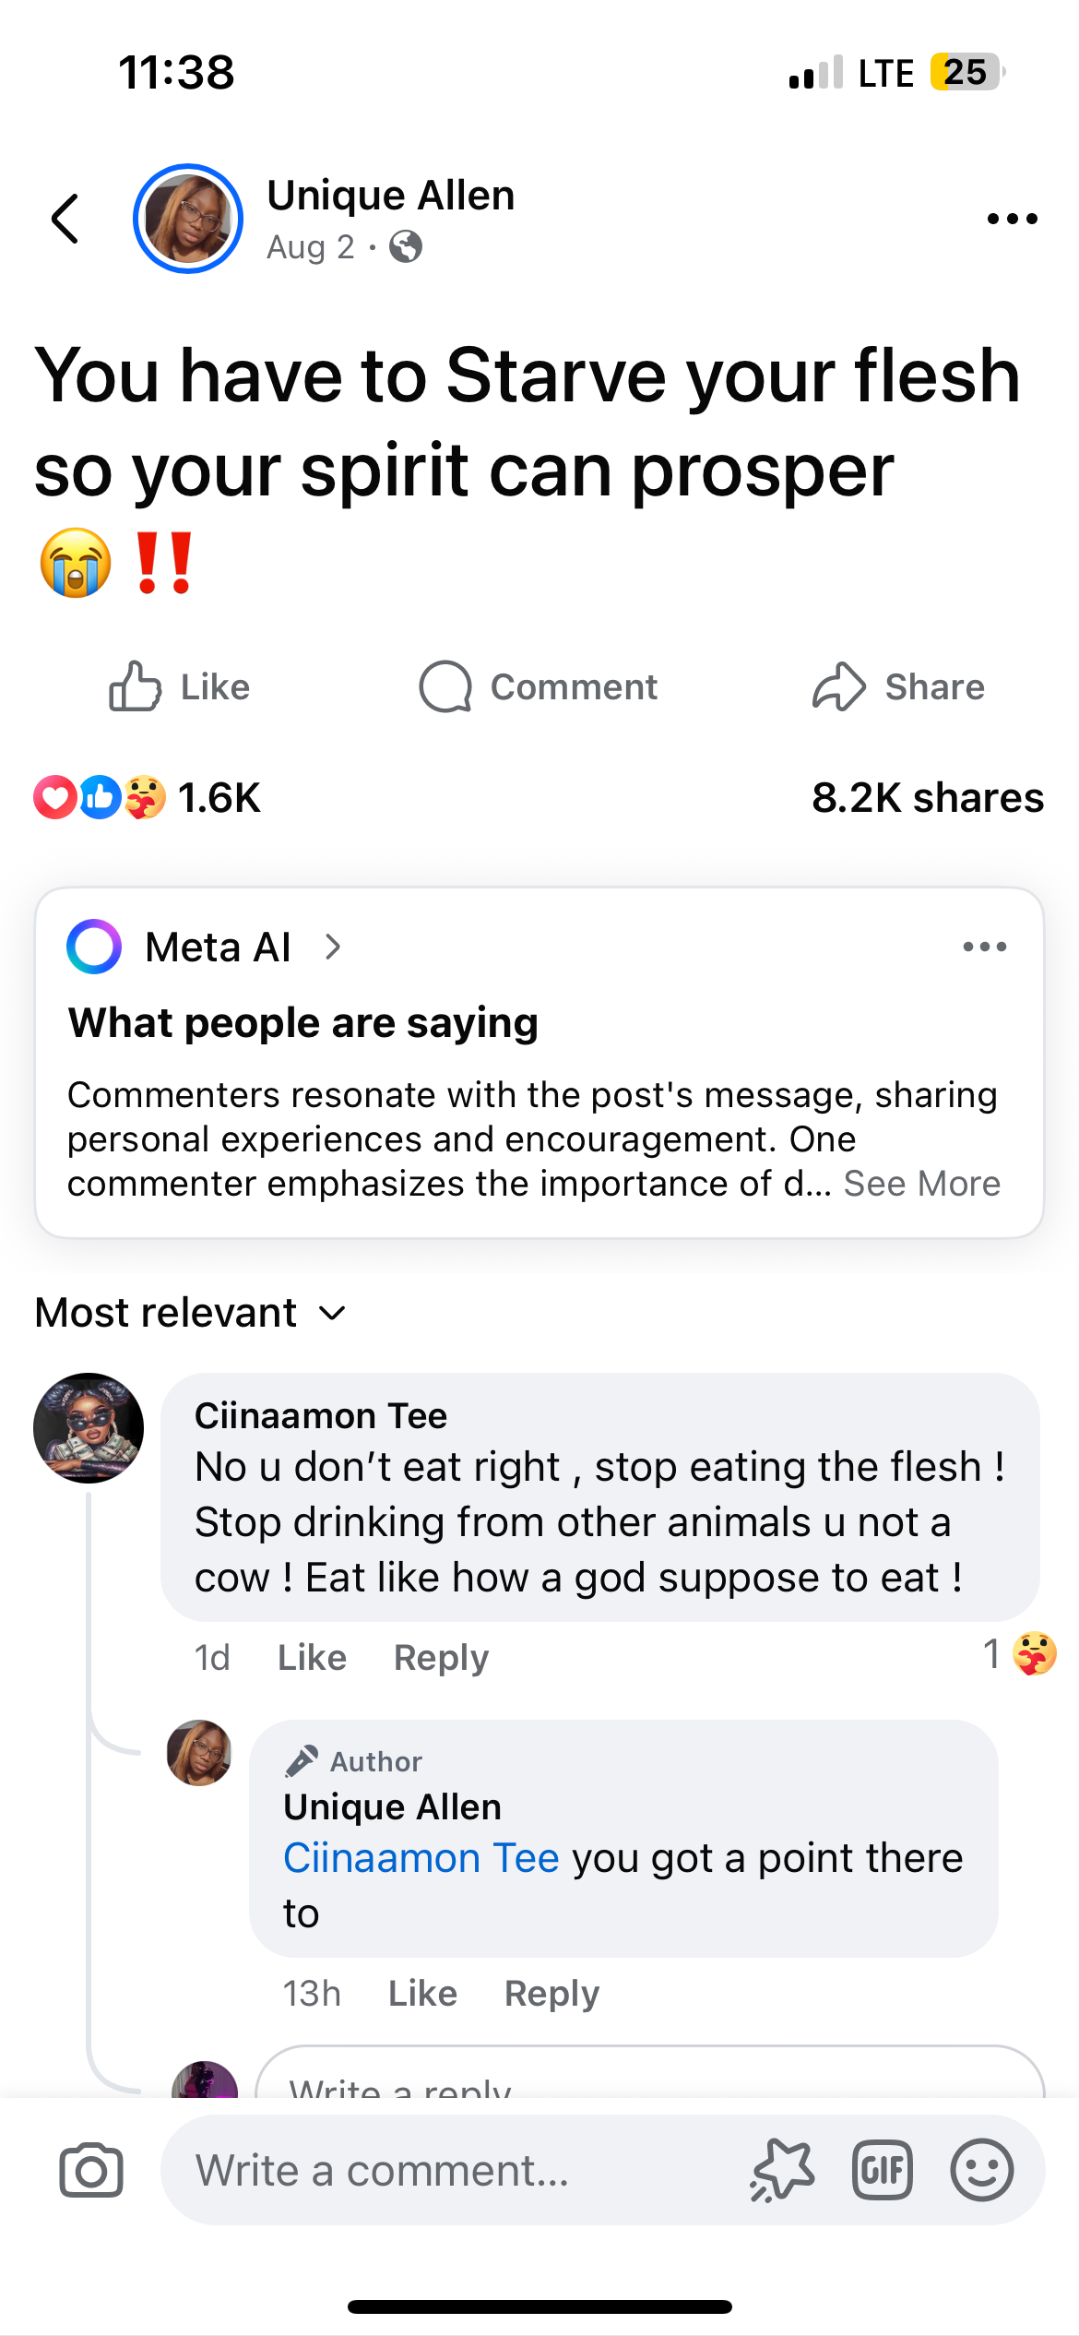Like the author's reply comment
The width and height of the screenshot is (1079, 2336).
coord(422,1994)
